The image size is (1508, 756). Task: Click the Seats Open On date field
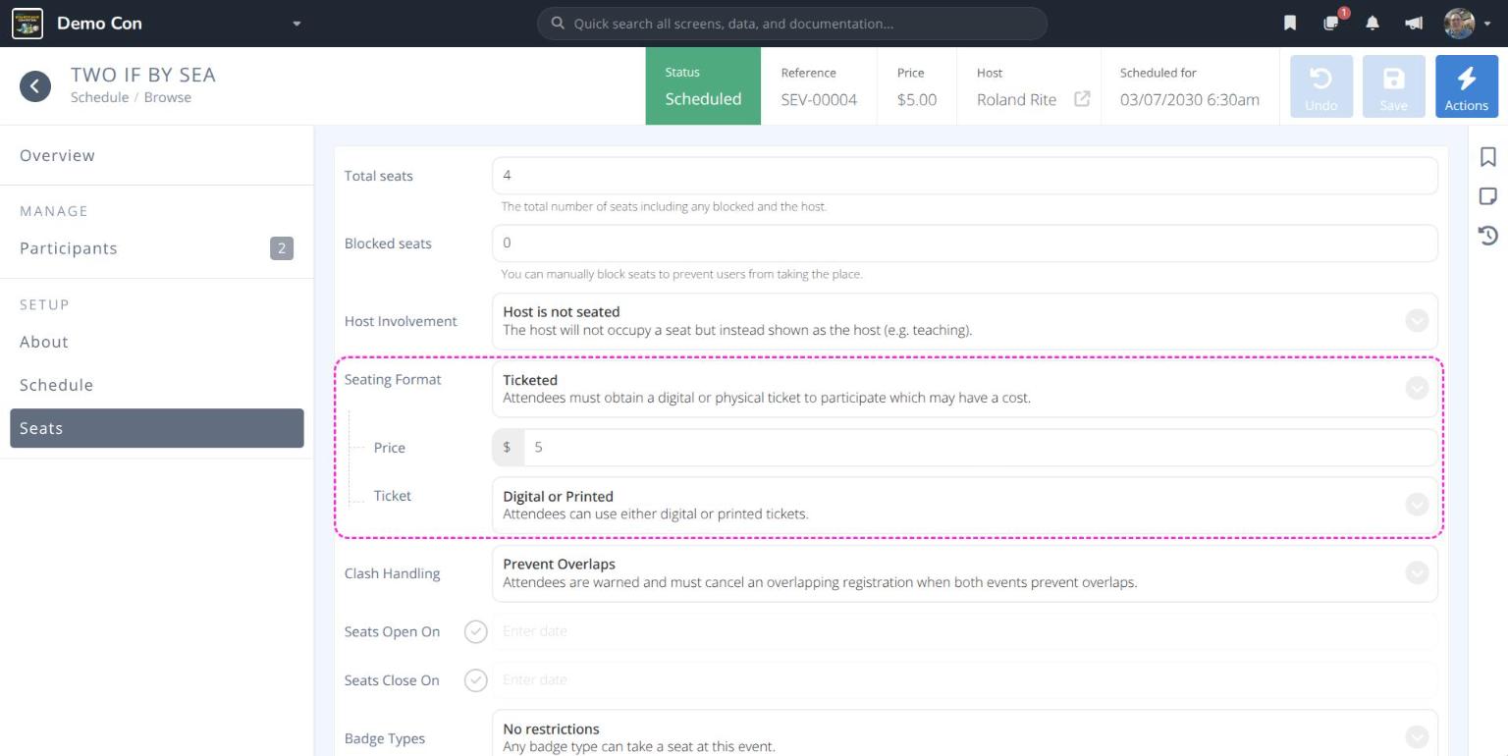tap(965, 631)
